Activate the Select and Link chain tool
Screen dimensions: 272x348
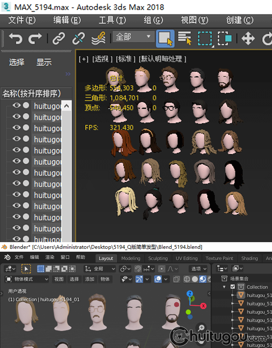59,38
